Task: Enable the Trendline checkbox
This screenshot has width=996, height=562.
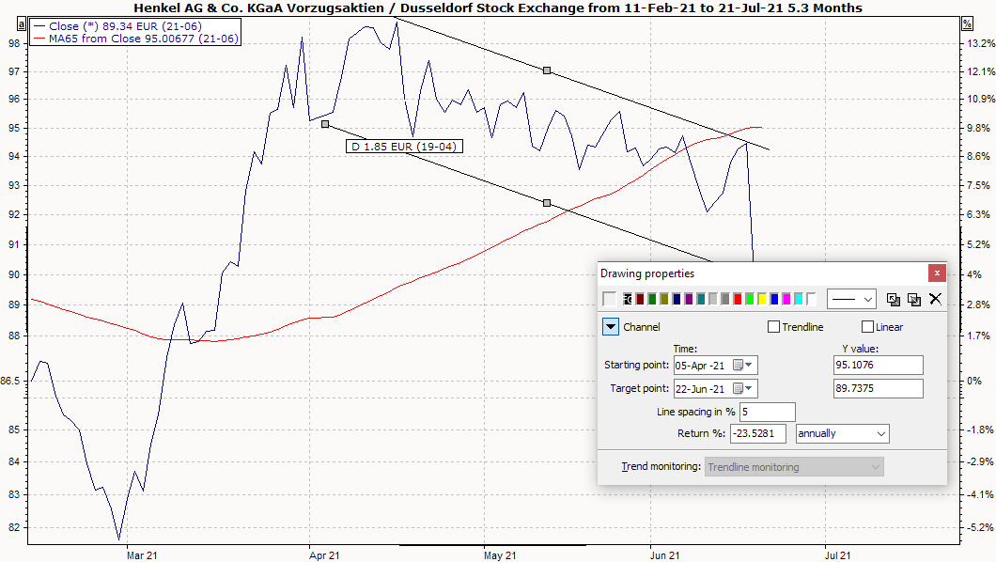Action: [774, 327]
